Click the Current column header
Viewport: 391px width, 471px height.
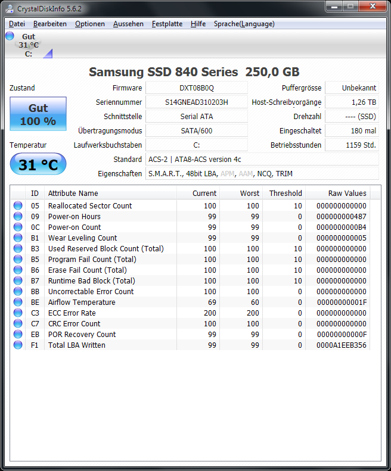198,193
